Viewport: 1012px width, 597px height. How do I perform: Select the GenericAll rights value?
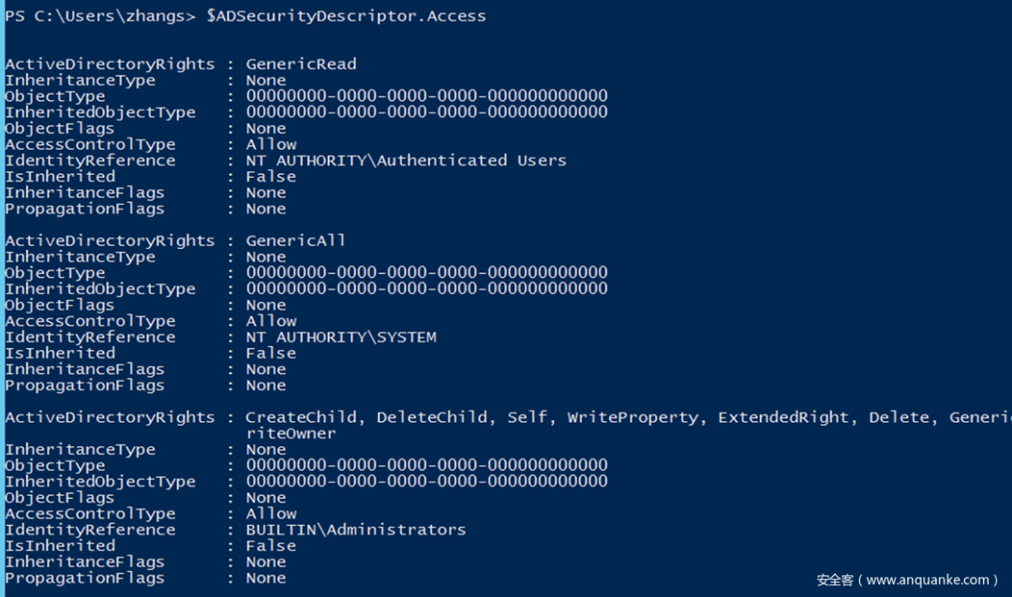click(295, 240)
